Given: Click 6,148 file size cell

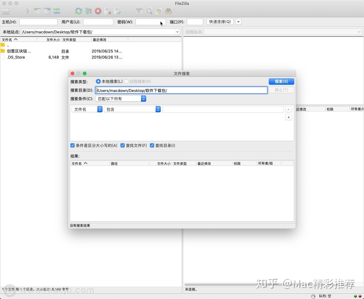Looking at the screenshot, I should 54,57.
